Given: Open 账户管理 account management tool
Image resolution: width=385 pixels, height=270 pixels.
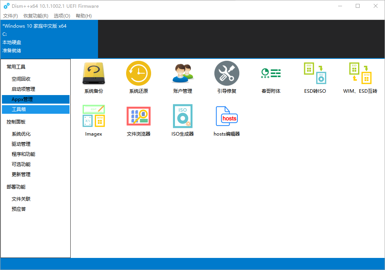Looking at the screenshot, I should point(183,74).
